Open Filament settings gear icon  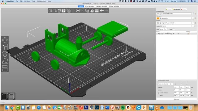[195, 18]
